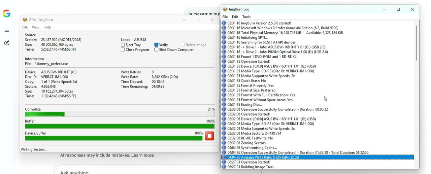Click the Complete progress bar
This screenshot has height=174, width=431.
tap(120, 114)
